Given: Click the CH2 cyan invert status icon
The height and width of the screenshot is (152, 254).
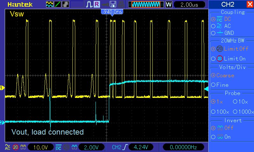Looking at the screenshot, I should pyautogui.click(x=74, y=147).
